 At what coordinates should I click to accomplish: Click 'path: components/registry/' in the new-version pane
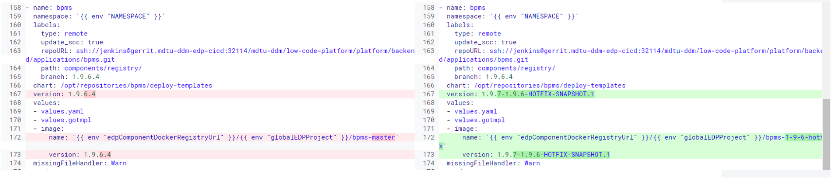505,69
